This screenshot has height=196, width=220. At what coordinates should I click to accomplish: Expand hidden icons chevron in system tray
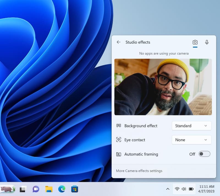point(168,189)
